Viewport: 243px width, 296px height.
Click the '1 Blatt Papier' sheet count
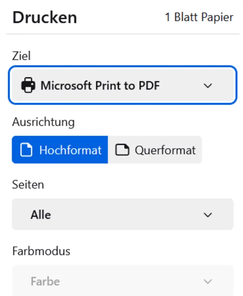pos(199,18)
